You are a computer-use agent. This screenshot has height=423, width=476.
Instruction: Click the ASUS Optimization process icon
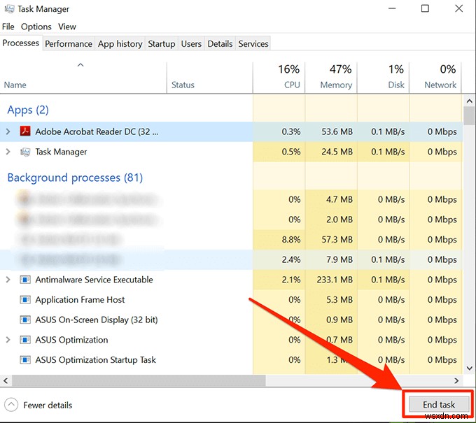click(25, 340)
